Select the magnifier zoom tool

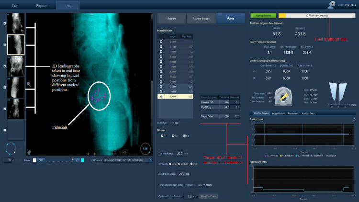tap(29, 84)
